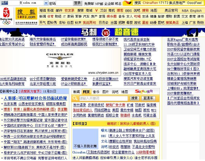Open 财经 channel in navigation

tap(58, 16)
